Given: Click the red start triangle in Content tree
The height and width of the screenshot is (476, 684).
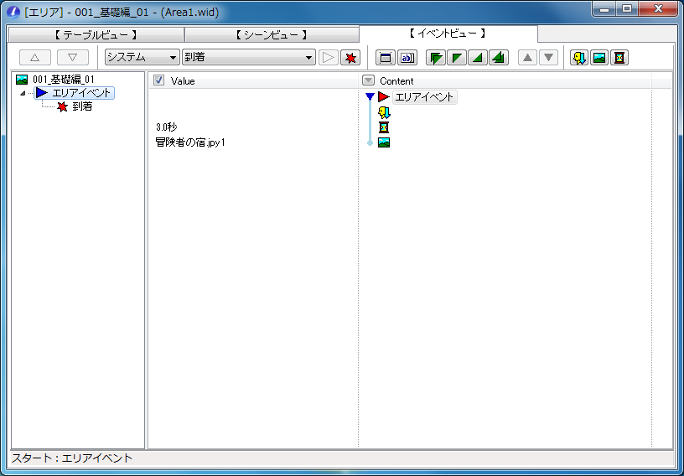Looking at the screenshot, I should click(384, 97).
